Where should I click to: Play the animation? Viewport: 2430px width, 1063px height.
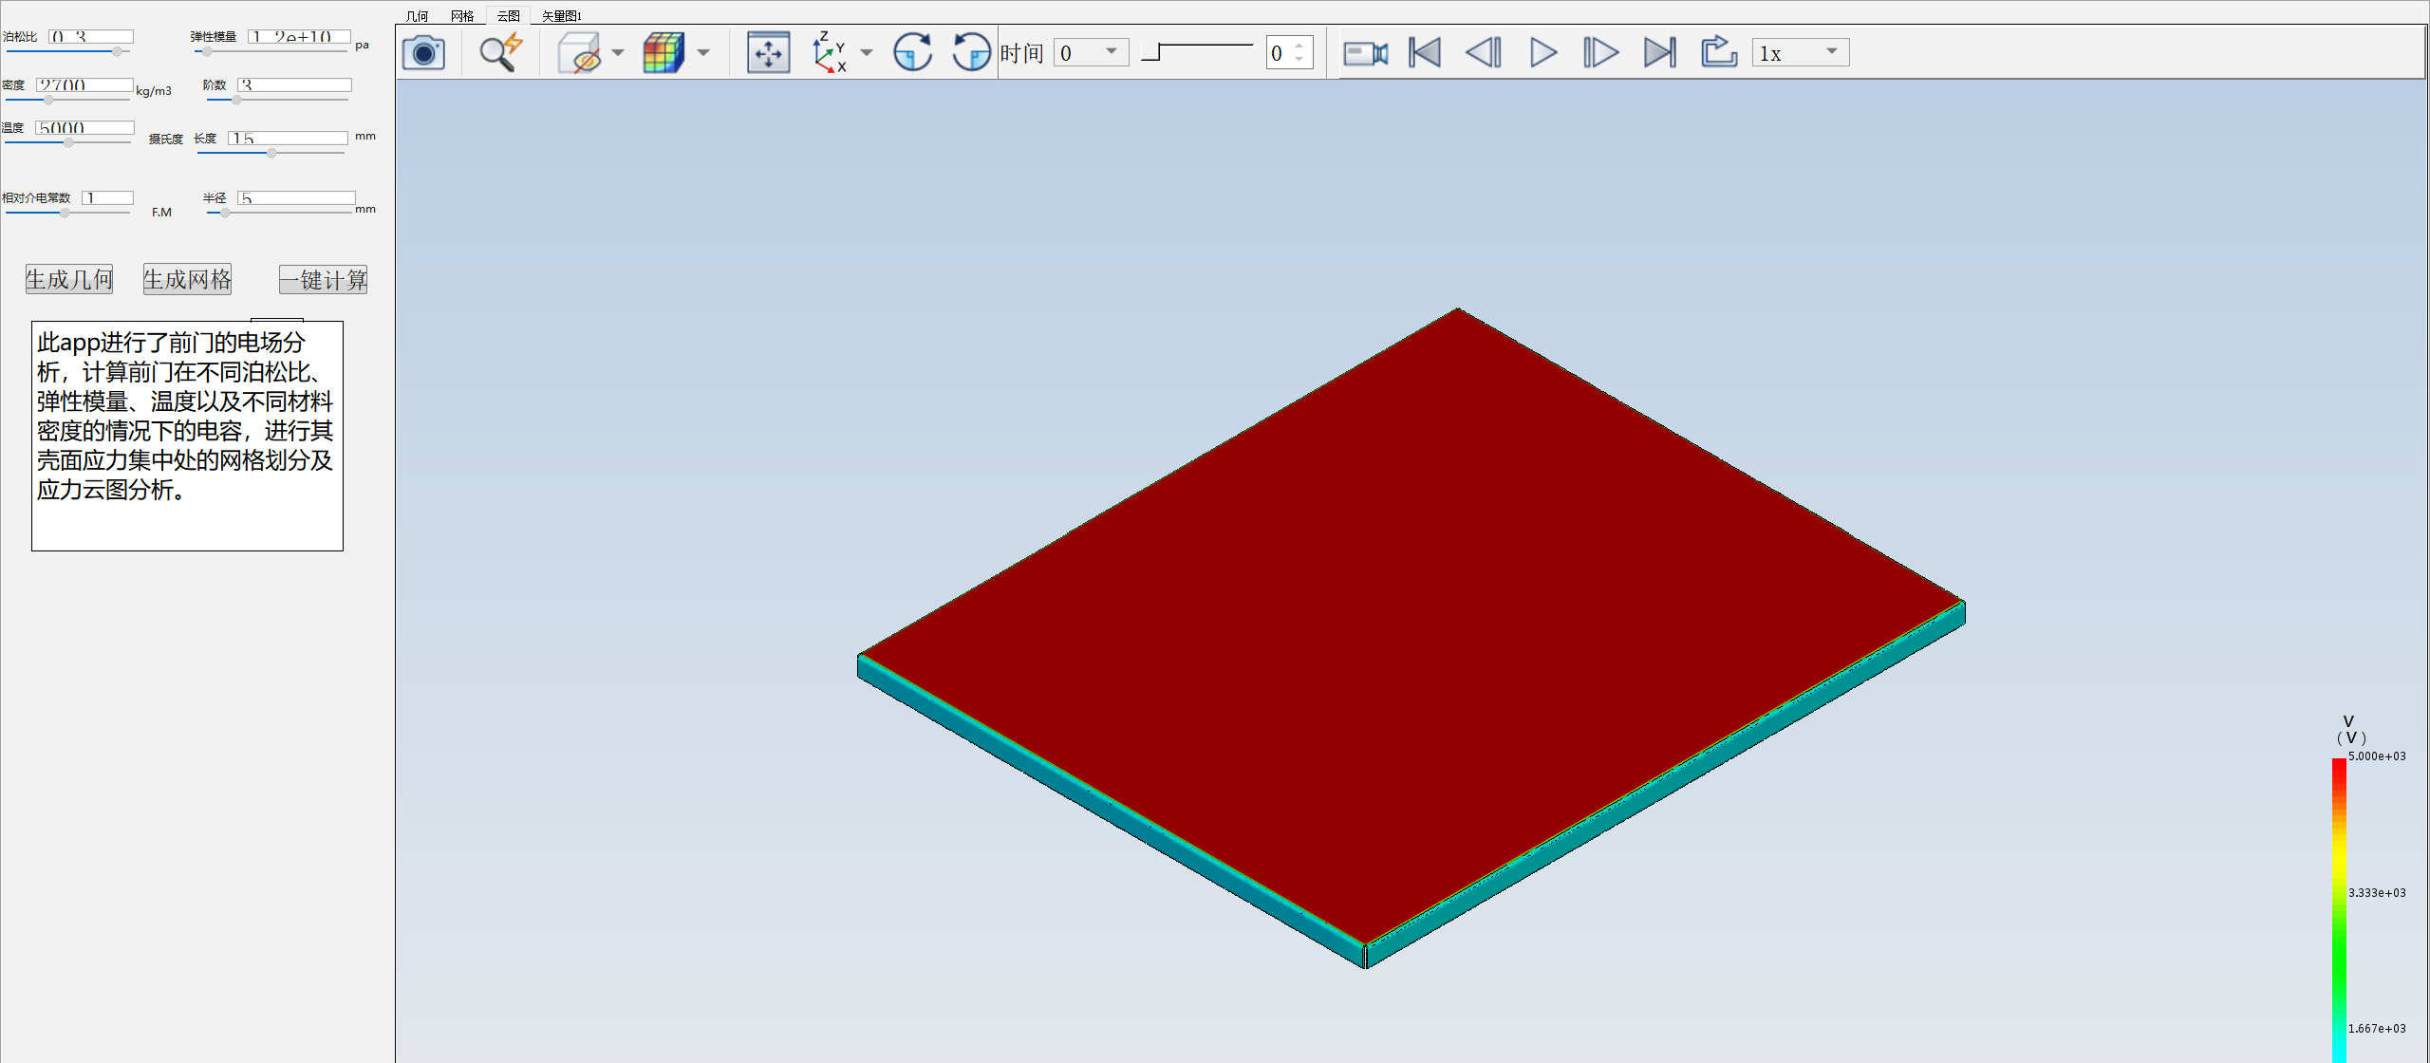click(1542, 52)
